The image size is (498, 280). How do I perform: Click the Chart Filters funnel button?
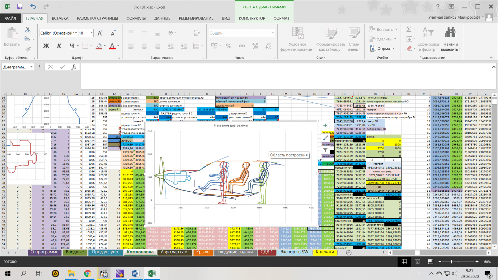pyautogui.click(x=325, y=150)
